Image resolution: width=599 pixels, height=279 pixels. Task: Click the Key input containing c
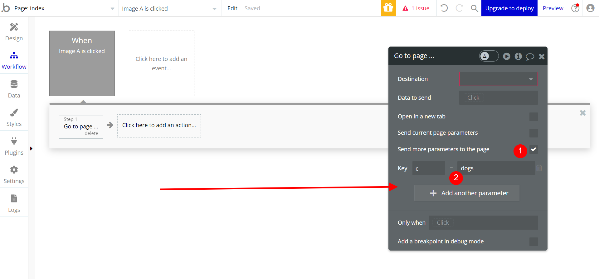click(x=429, y=168)
